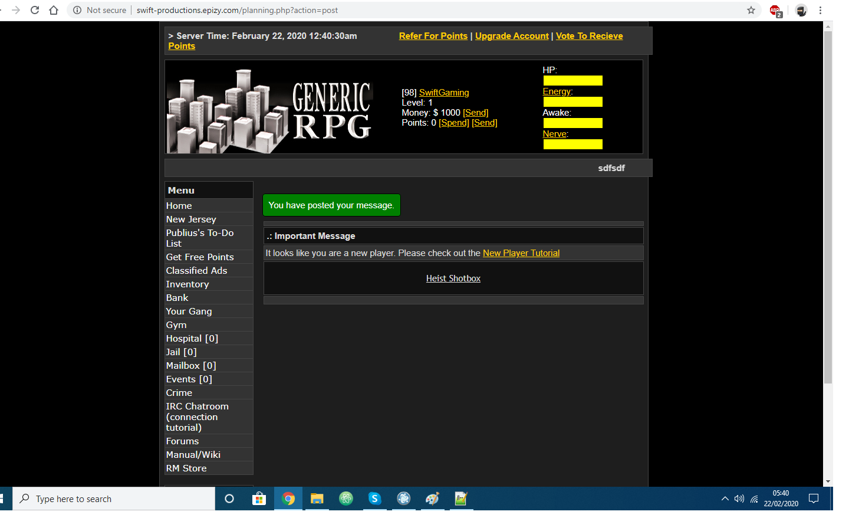Open the Skype taskbar icon

374,499
